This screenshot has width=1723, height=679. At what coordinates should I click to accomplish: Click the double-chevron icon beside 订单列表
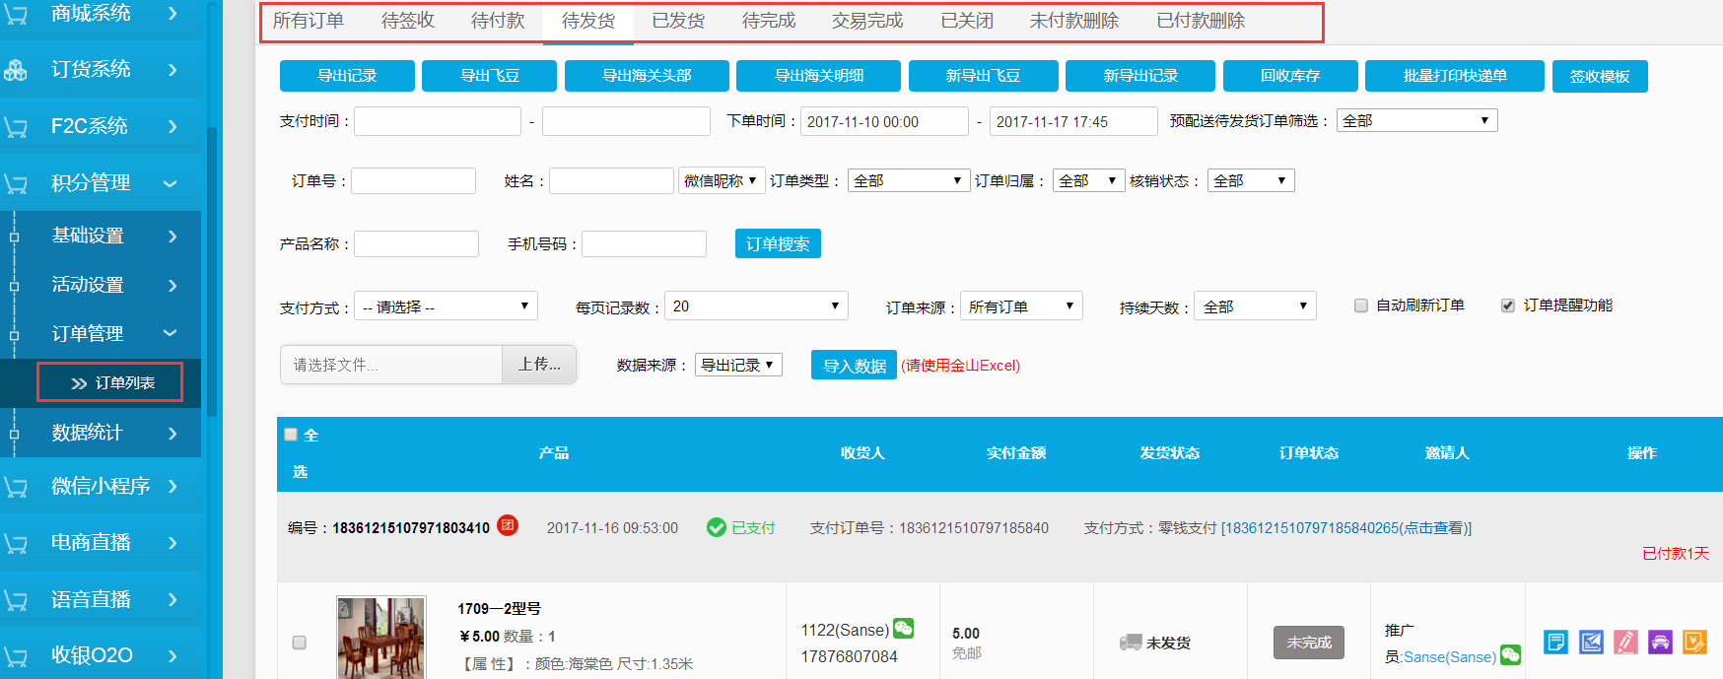79,383
